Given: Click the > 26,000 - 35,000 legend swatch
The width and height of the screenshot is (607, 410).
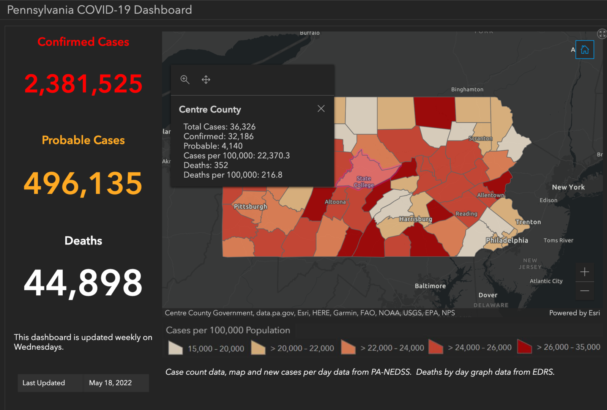Looking at the screenshot, I should 525,346.
